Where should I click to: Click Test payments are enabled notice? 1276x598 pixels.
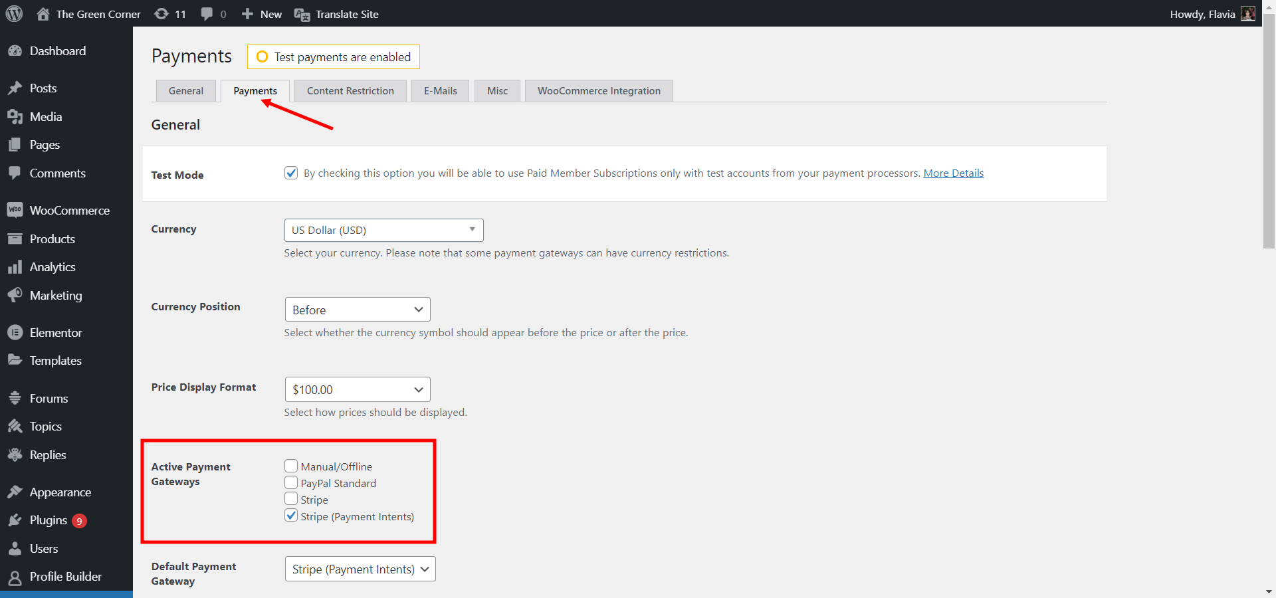pyautogui.click(x=334, y=57)
